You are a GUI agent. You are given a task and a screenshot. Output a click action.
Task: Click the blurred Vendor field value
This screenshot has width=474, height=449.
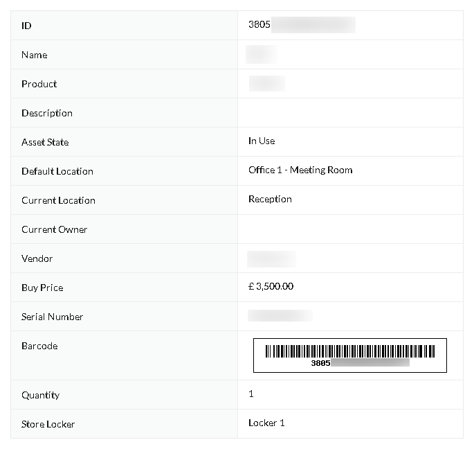[x=271, y=259]
